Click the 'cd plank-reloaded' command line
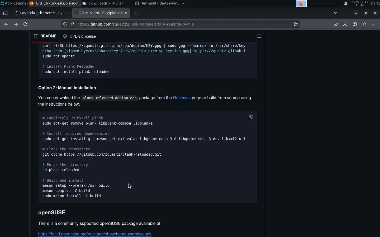Image resolution: width=380 pixels, height=237 pixels. (x=61, y=170)
